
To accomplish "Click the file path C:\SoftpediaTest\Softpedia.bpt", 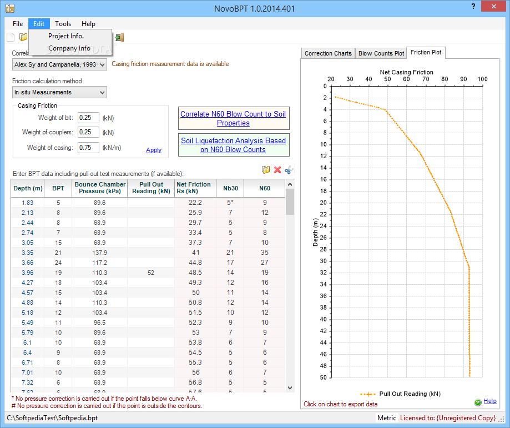I will [52, 418].
